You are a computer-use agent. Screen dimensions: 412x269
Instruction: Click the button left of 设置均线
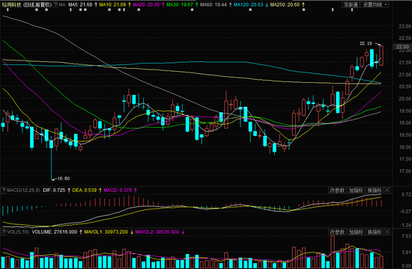[351, 4]
